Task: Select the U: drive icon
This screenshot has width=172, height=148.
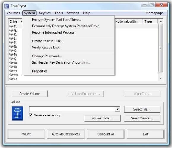Action: (x=11, y=67)
